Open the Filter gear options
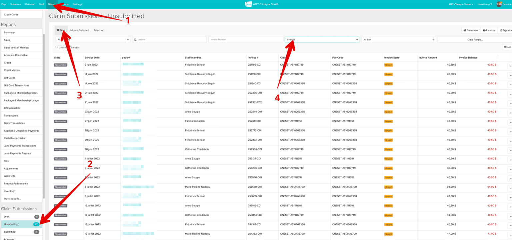This screenshot has height=240, width=512. pyautogui.click(x=61, y=30)
